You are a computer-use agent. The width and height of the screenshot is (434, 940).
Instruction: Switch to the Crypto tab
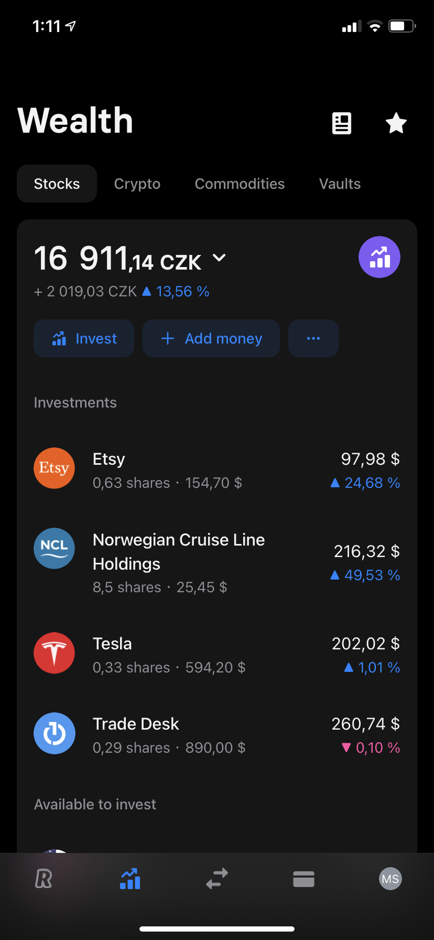pos(137,184)
